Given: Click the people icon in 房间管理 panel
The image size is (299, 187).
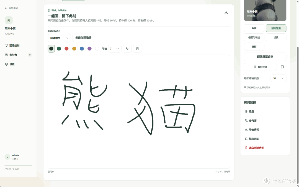Looking at the screenshot, I should tap(246, 121).
